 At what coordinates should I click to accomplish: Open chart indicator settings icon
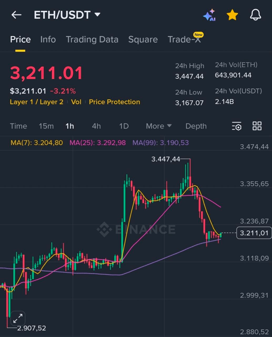coord(236,126)
